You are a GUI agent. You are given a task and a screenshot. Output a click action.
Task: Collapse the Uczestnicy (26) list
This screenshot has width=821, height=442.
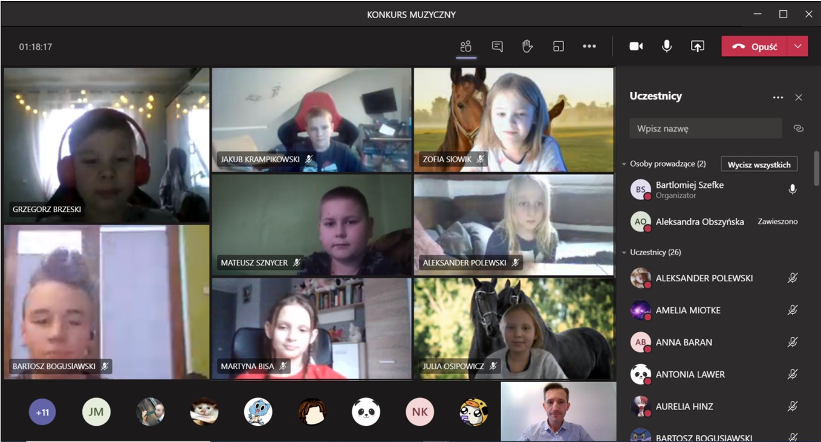coord(625,252)
